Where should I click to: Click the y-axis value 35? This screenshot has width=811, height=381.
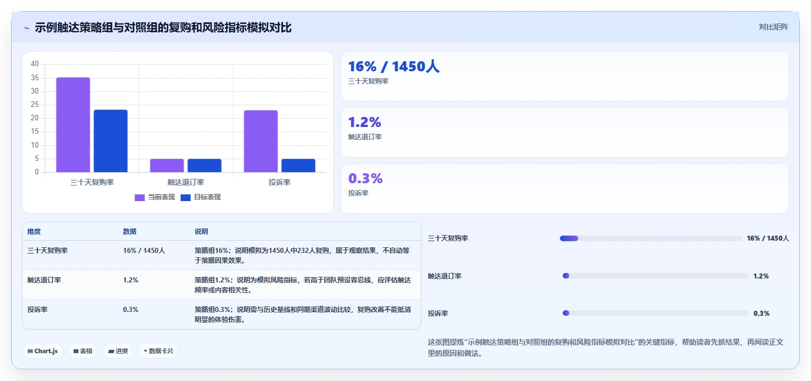(35, 77)
